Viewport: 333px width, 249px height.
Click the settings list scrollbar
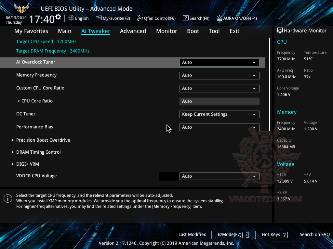point(269,84)
